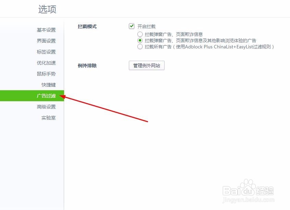Click the 拦截模式 heading text

(x=87, y=26)
